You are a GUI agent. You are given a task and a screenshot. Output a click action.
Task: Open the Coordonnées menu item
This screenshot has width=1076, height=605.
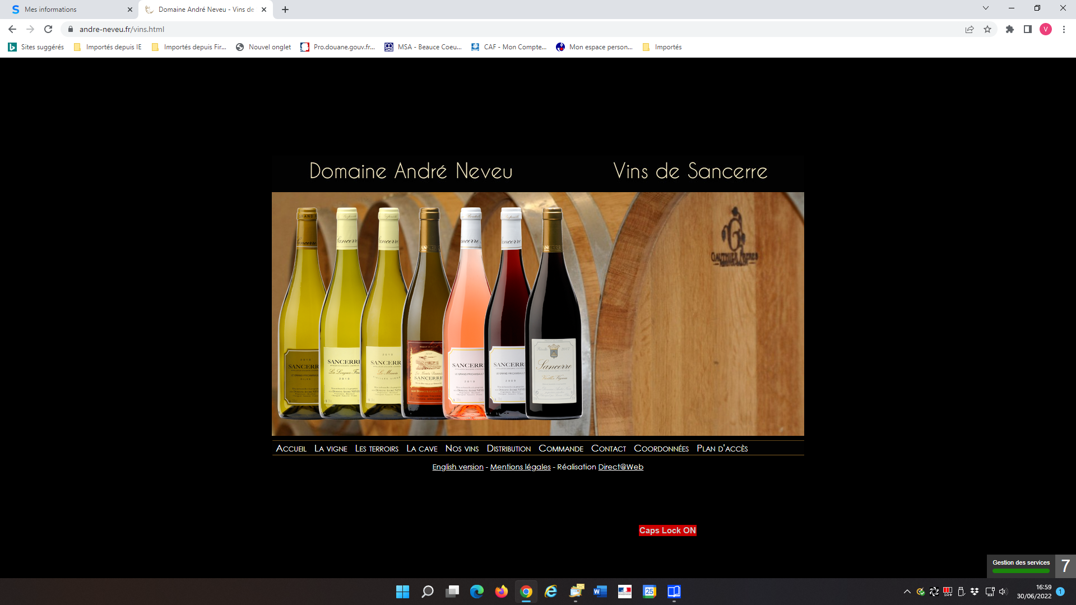(661, 449)
